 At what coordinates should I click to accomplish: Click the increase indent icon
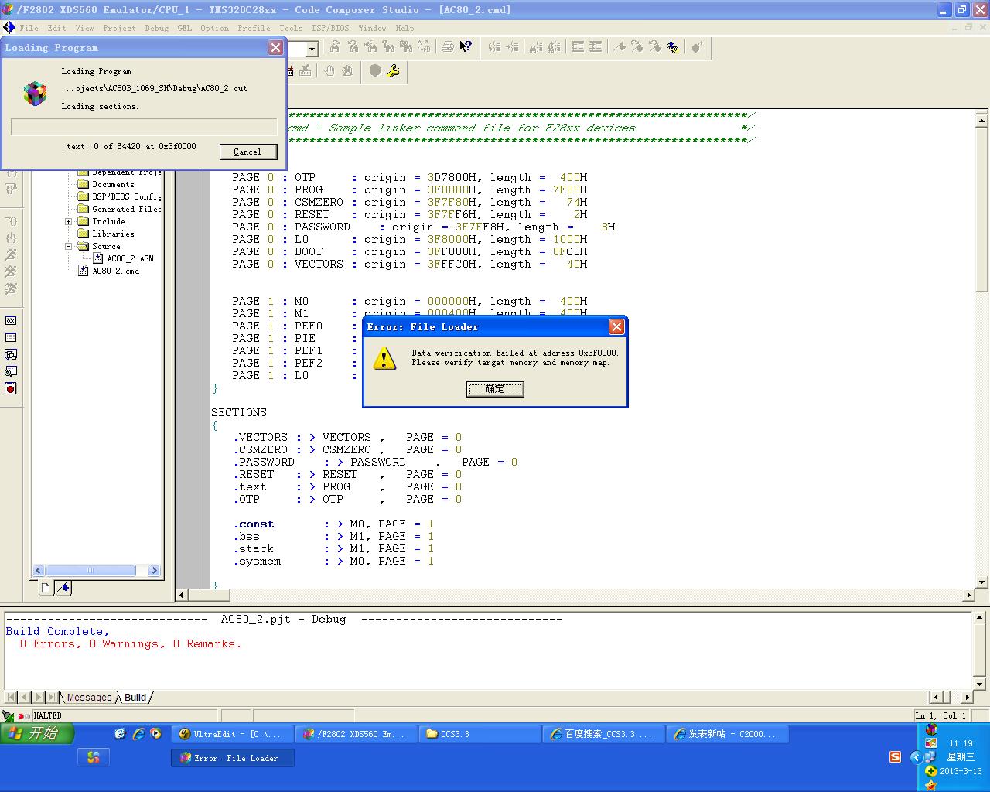click(x=595, y=47)
